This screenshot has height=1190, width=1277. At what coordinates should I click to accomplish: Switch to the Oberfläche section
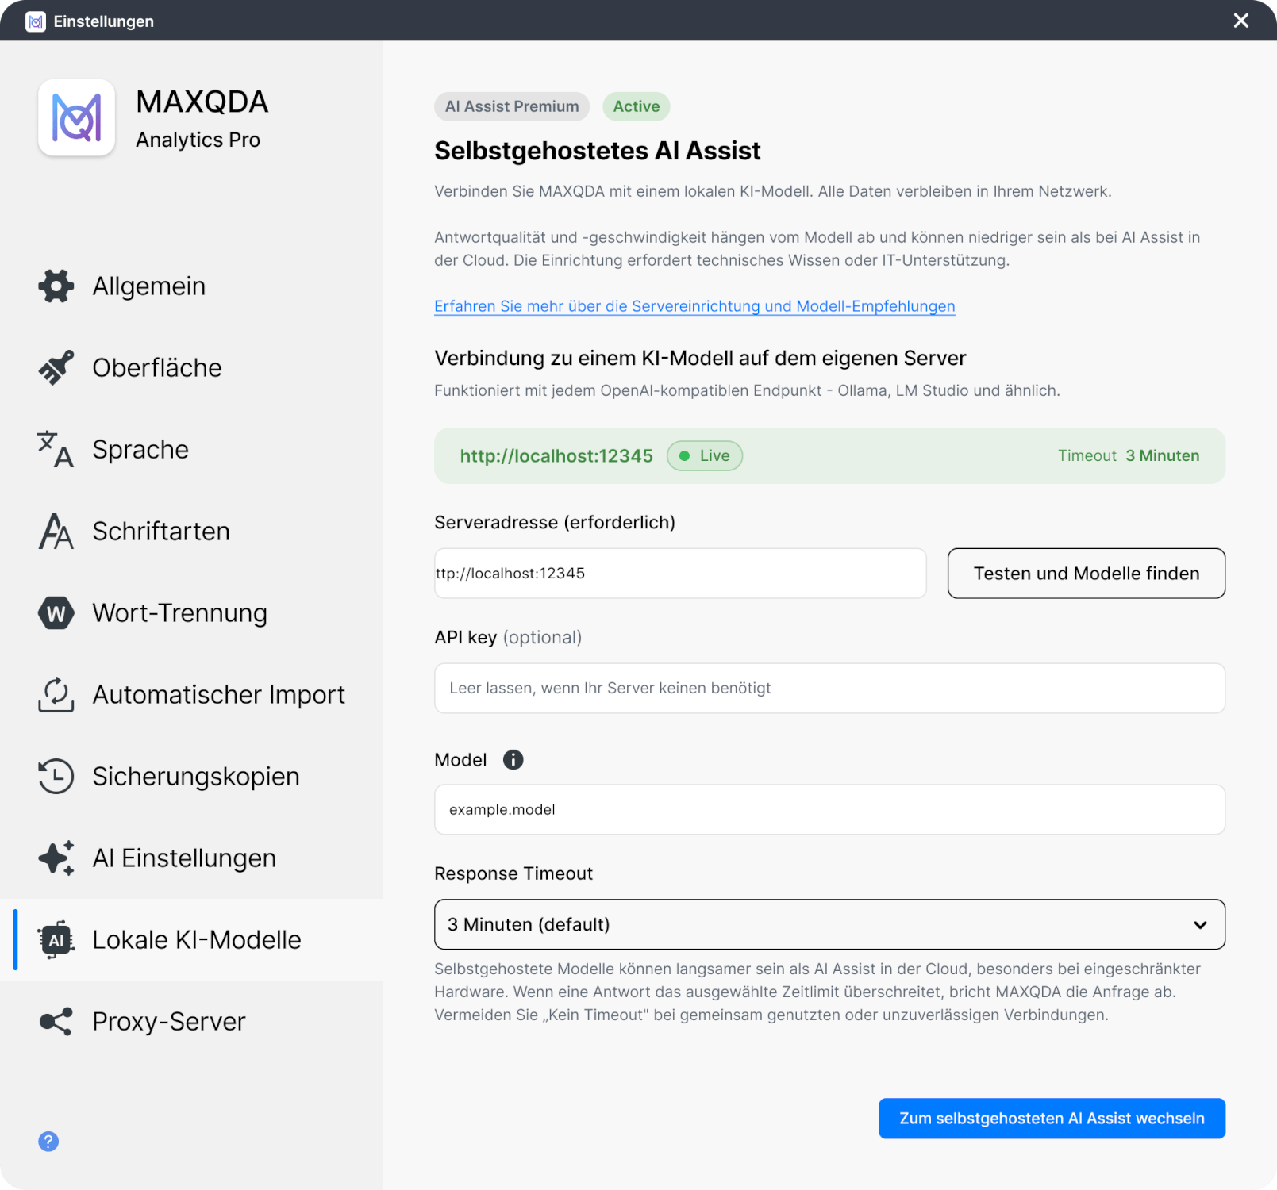click(x=191, y=368)
